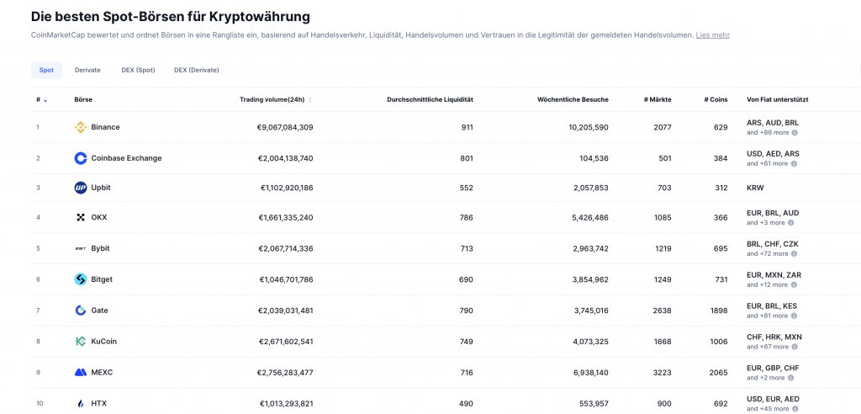The width and height of the screenshot is (861, 414).
Task: Click info icon beside Binance's +86 more
Action: (x=795, y=133)
